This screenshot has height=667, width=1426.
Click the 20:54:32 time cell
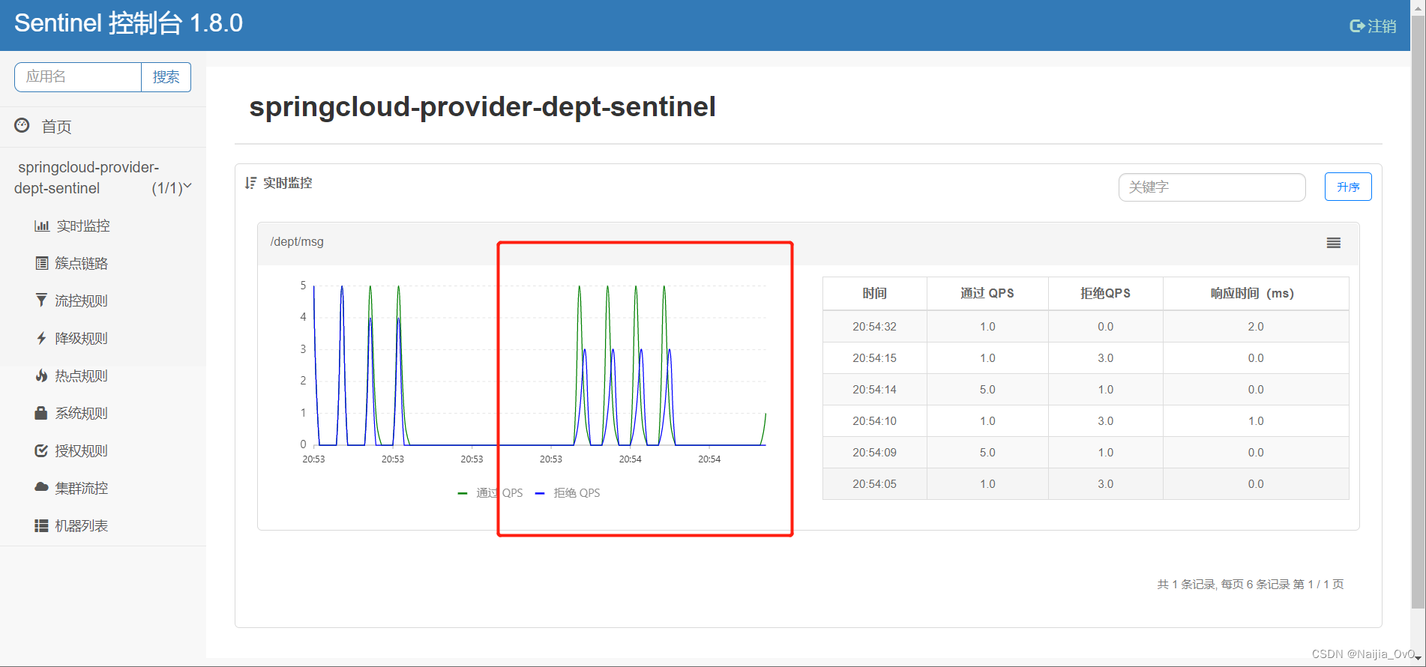(x=874, y=327)
